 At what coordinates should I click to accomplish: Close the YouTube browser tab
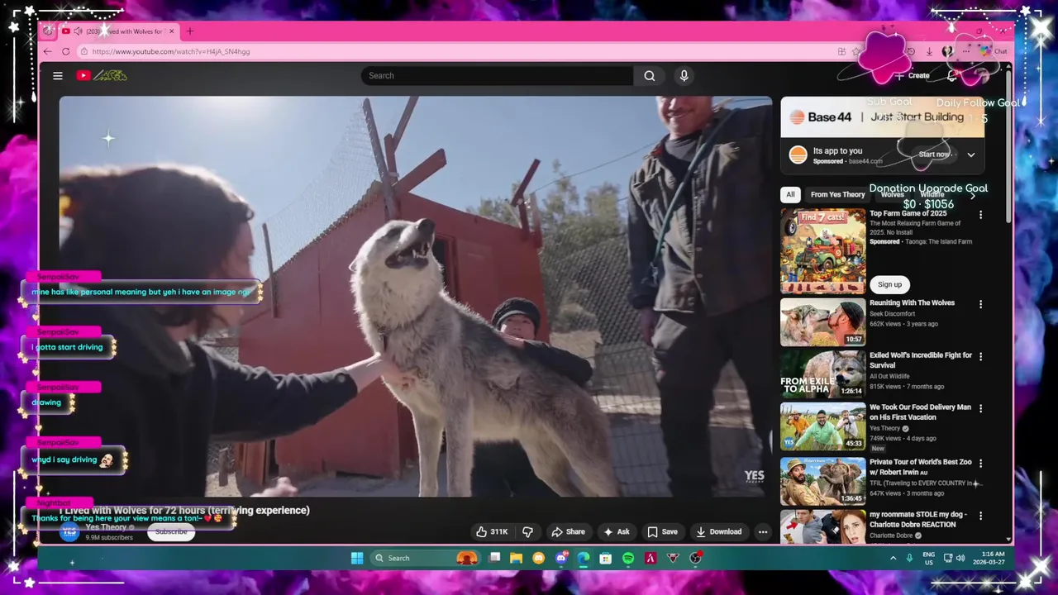pos(172,31)
